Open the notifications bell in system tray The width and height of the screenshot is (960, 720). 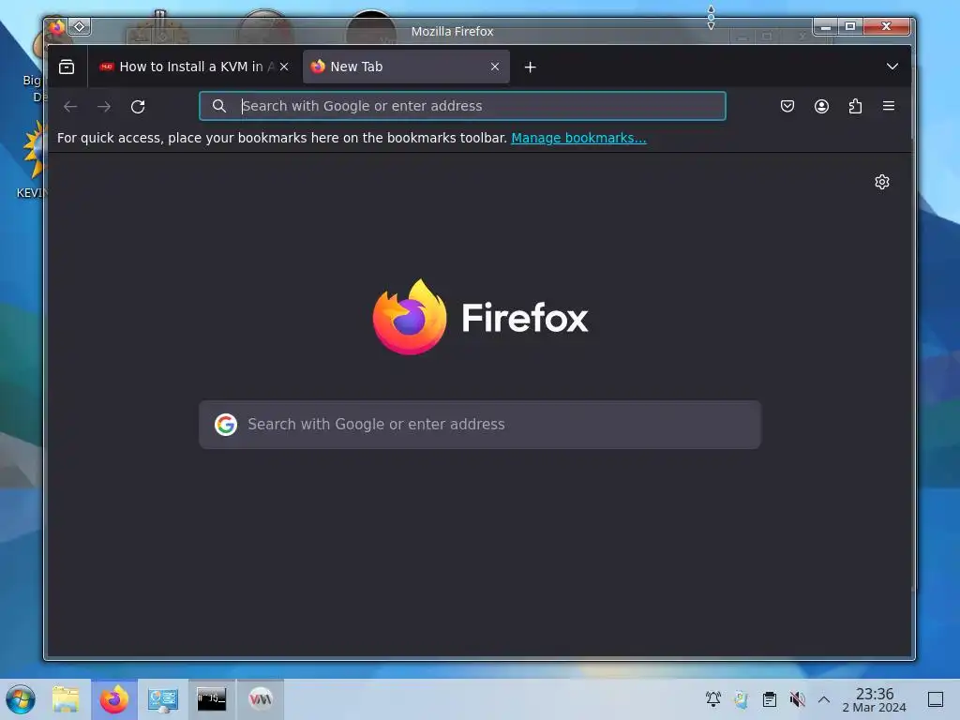click(713, 699)
